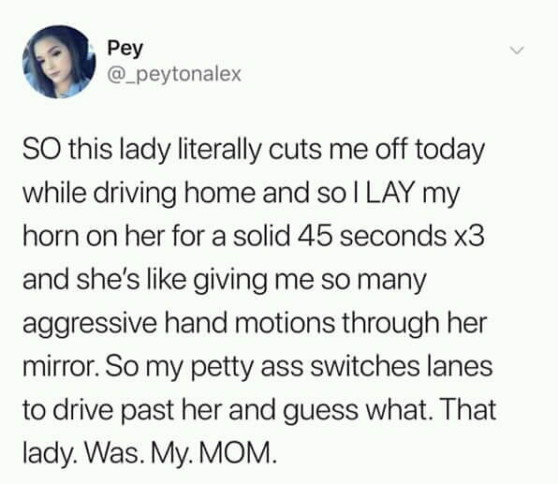Click the word "Was." in last line

[x=112, y=452]
